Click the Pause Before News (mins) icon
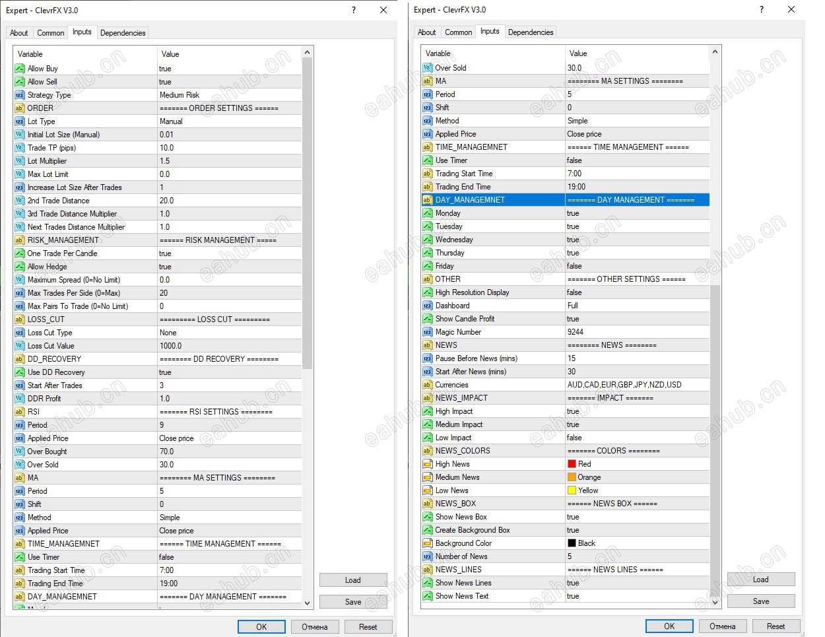Screen dimensions: 825x637 [x=427, y=358]
